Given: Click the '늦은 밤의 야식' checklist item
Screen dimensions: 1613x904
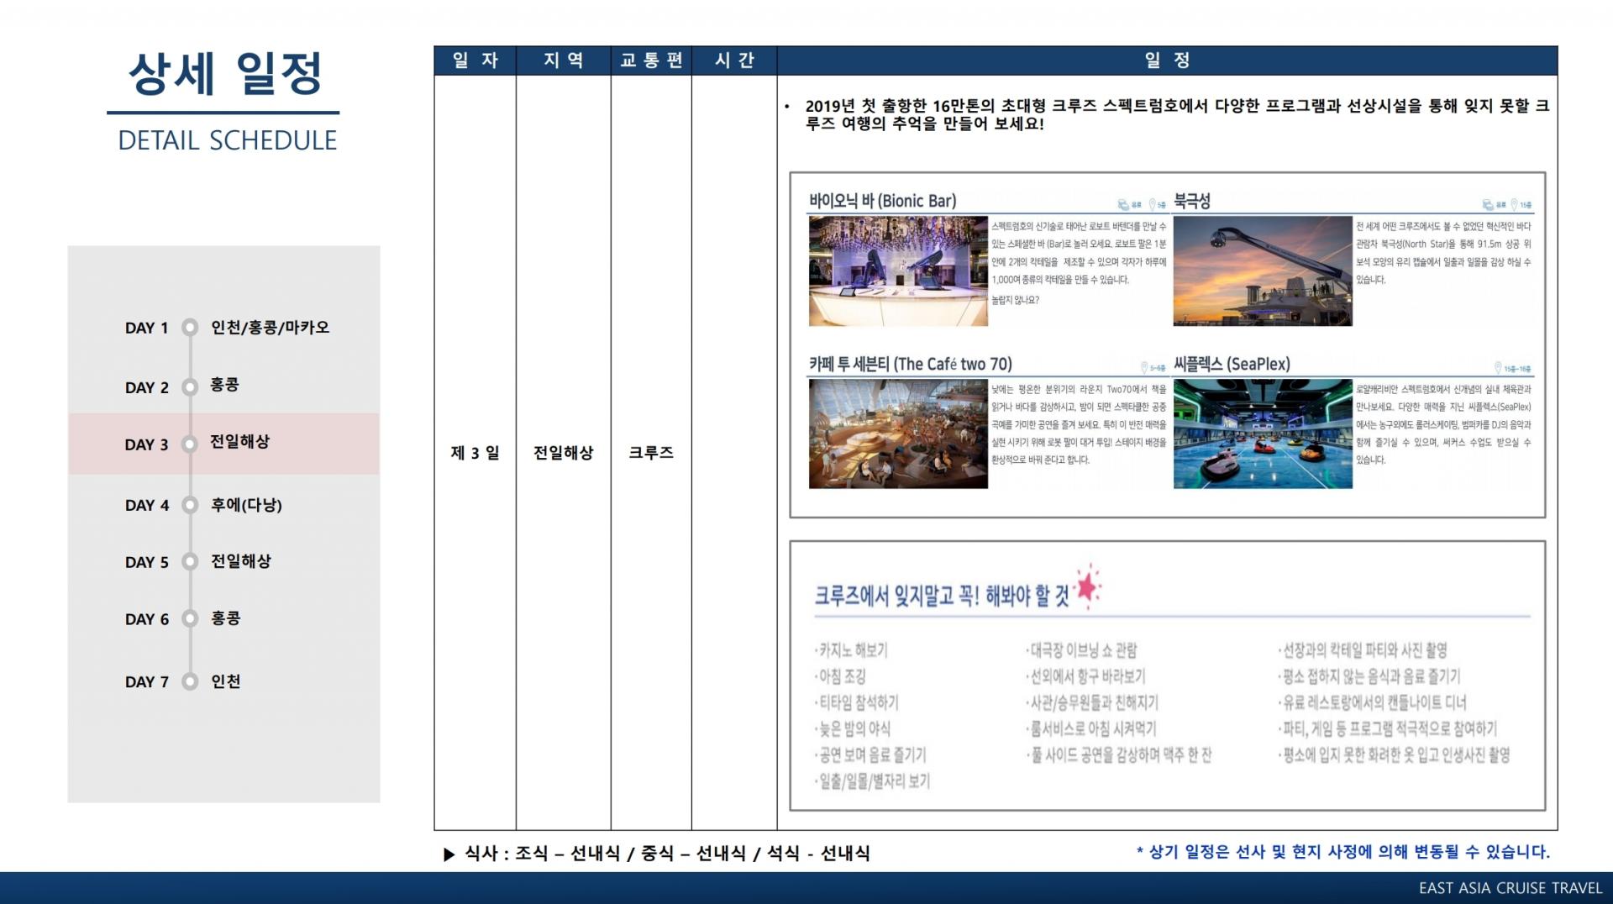Looking at the screenshot, I should pos(853,728).
